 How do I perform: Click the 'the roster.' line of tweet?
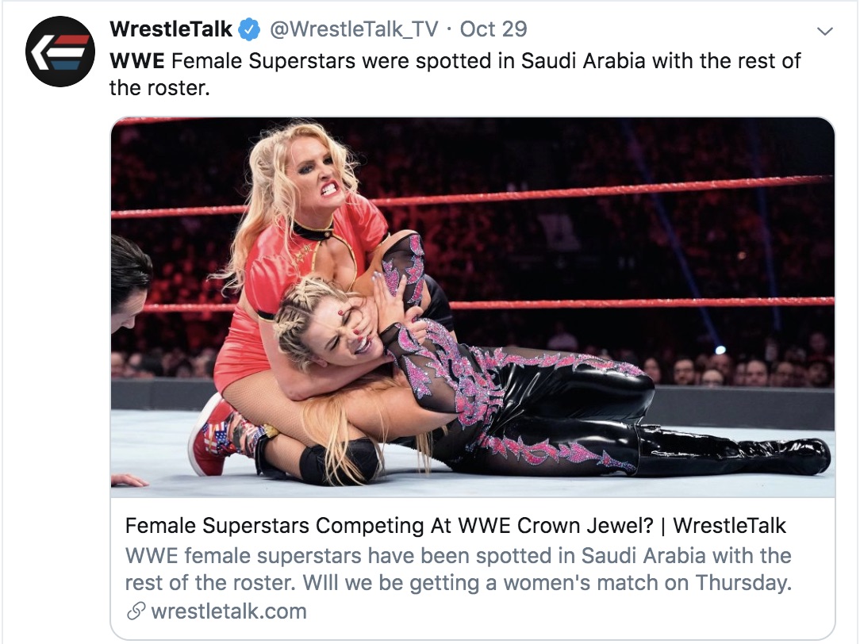pos(159,88)
